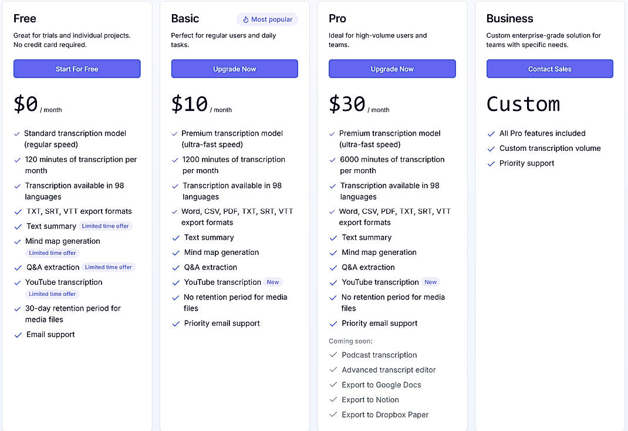Click the checkmark beside "Text summary" in Free
The height and width of the screenshot is (431, 628).
click(18, 226)
